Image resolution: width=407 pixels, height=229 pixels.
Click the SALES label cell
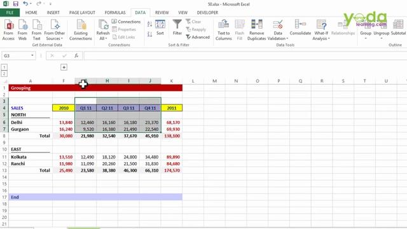point(31,108)
